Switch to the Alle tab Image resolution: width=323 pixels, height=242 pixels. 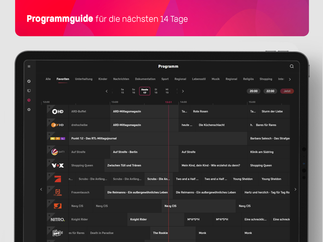coord(48,79)
